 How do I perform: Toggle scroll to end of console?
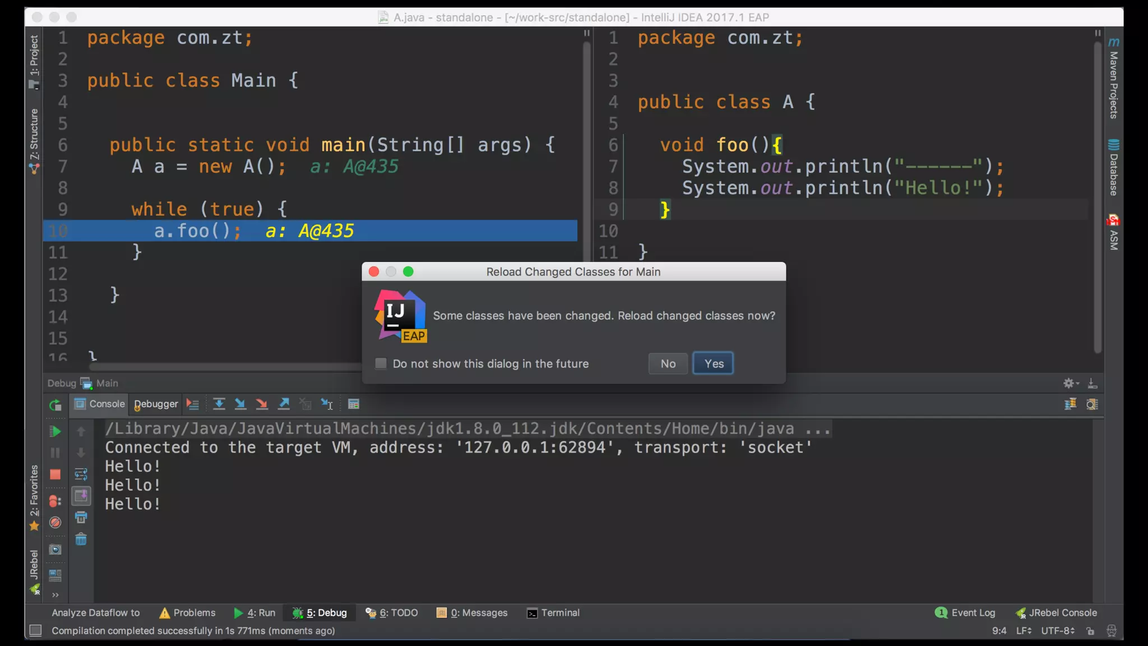pos(81,496)
